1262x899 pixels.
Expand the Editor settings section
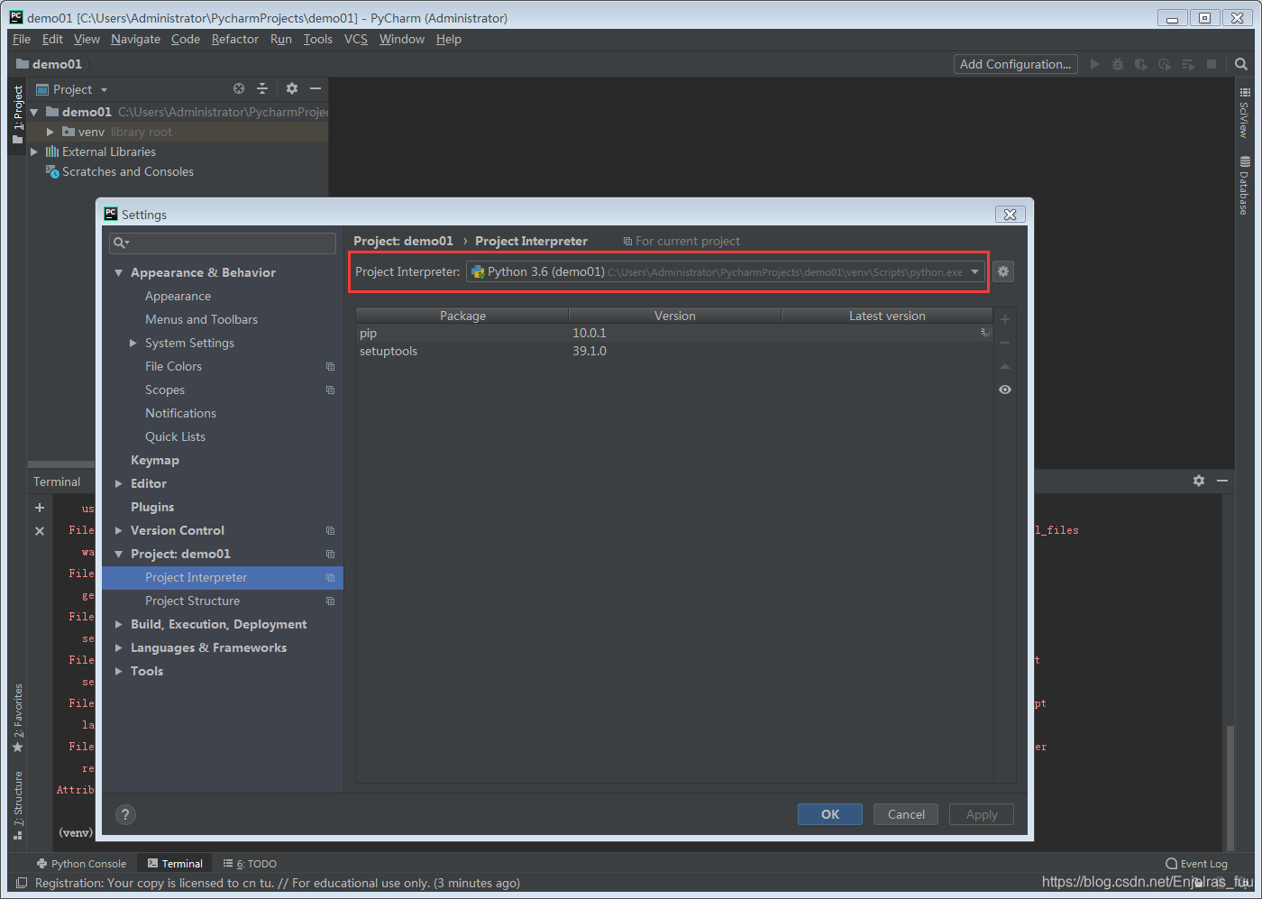pos(119,483)
